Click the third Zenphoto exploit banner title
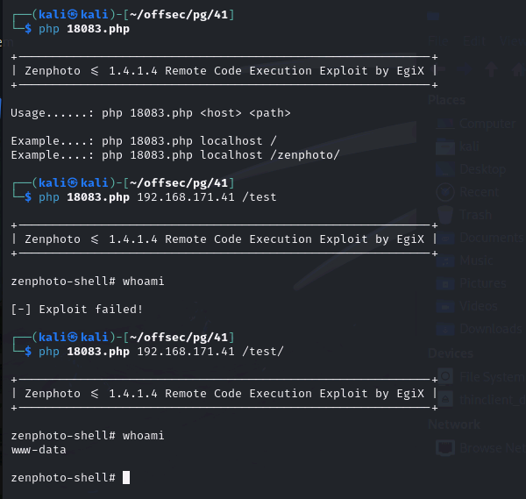 224,394
